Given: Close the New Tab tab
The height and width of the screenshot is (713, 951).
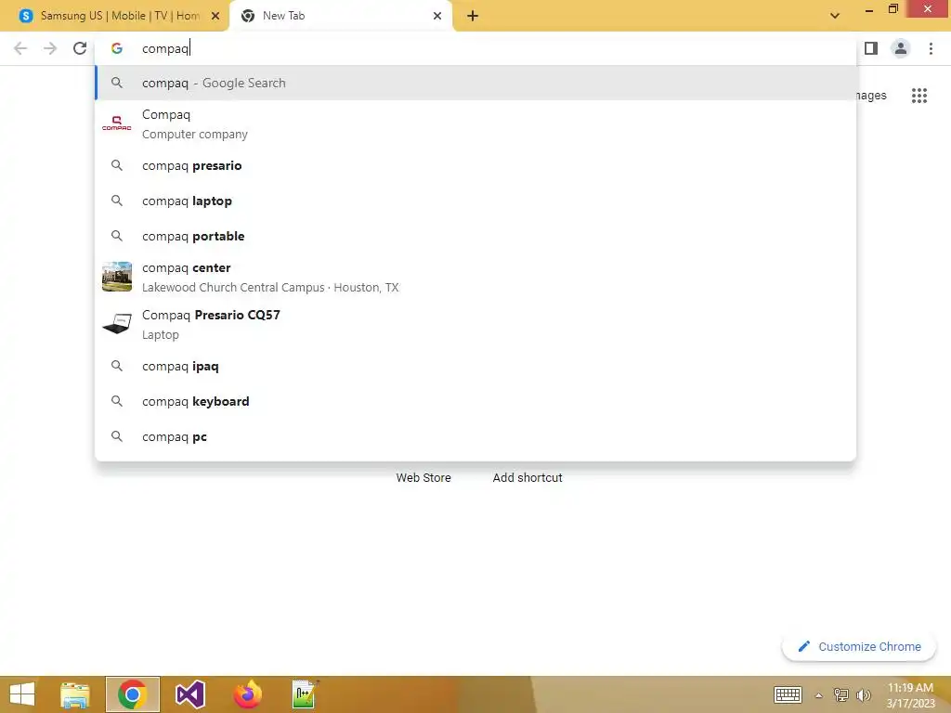Looking at the screenshot, I should tap(437, 16).
